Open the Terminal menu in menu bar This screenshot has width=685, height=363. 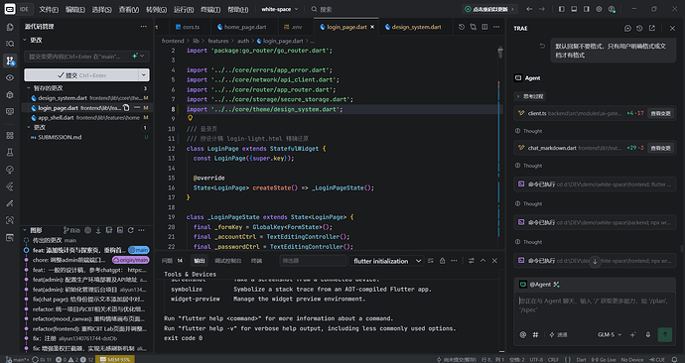coord(210,9)
